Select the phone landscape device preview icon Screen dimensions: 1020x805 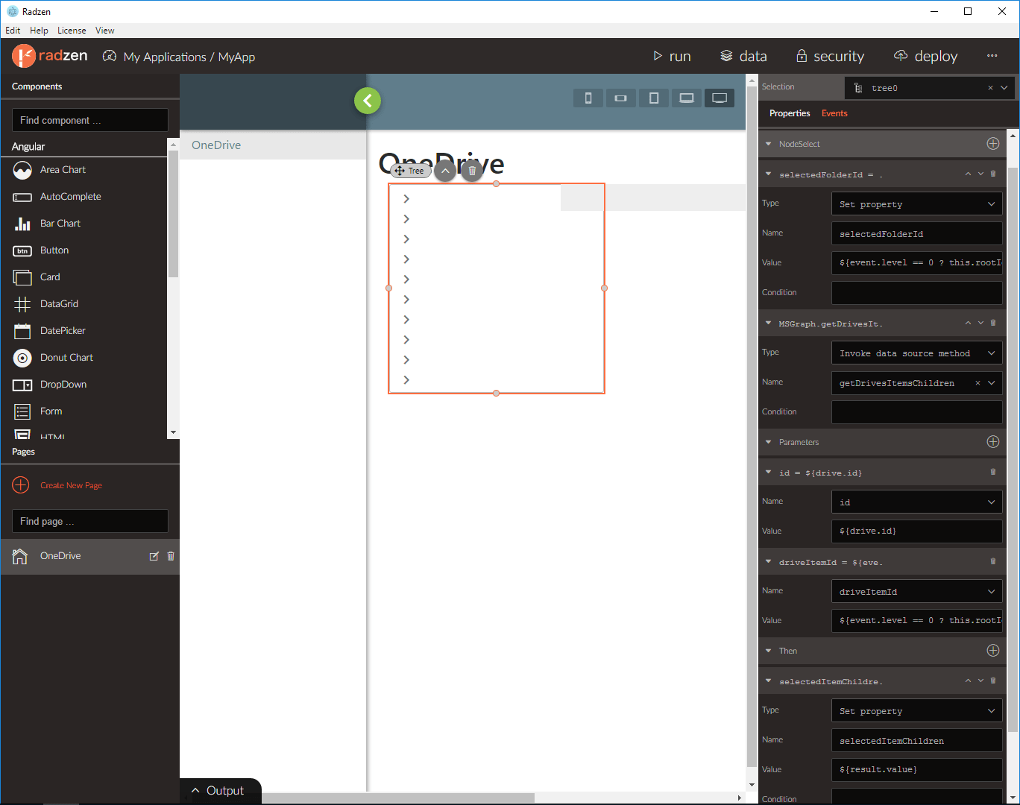tap(620, 98)
